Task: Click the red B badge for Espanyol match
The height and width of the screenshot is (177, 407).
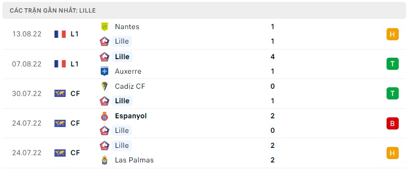Action: point(392,124)
